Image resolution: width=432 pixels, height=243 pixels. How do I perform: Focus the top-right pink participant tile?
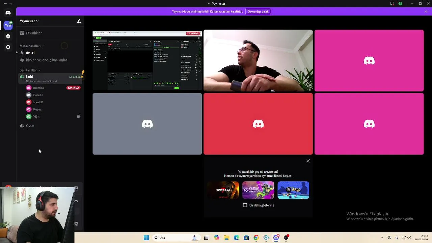point(369,61)
